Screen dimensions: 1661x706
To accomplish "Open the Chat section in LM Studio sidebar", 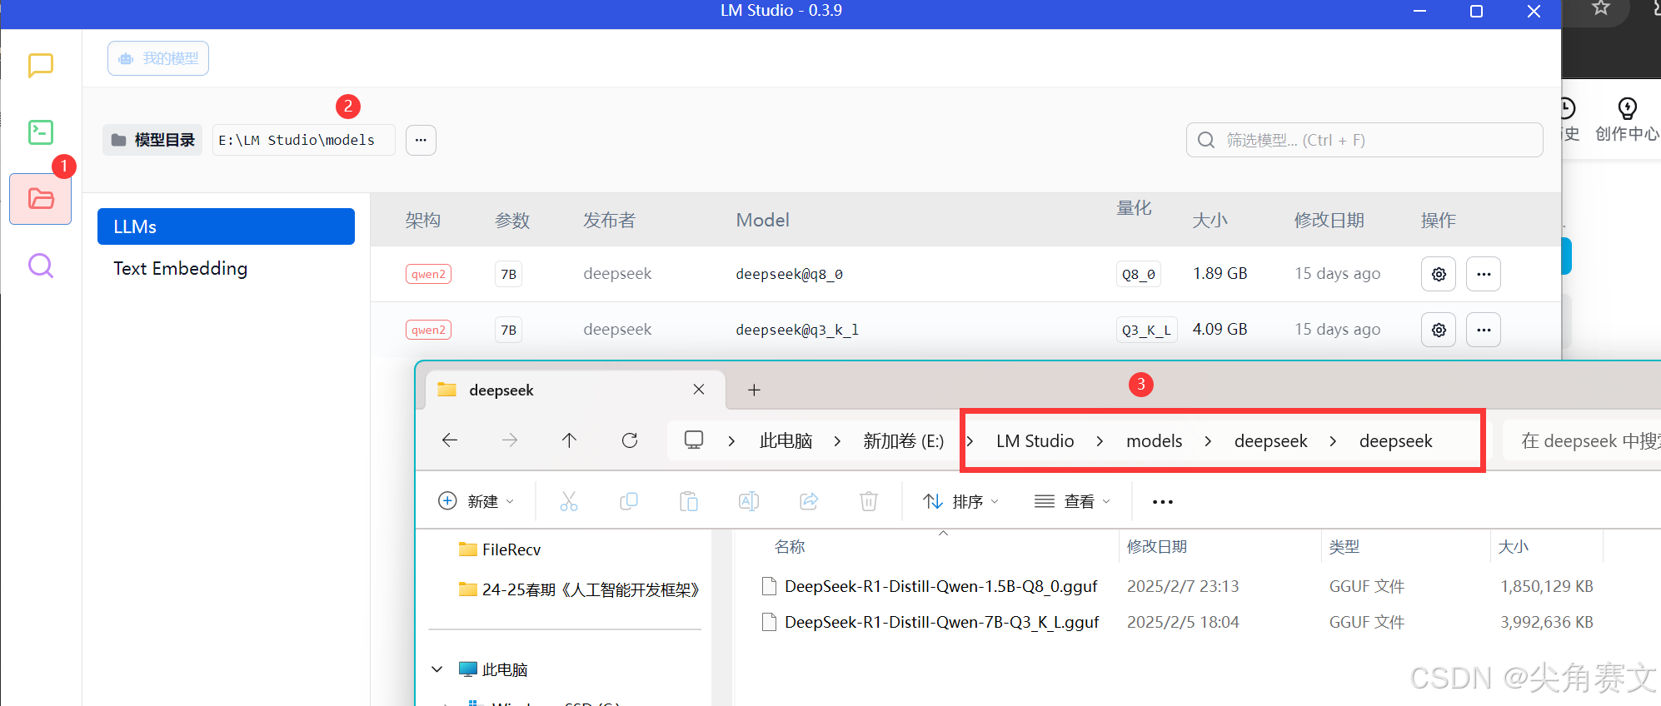I will (x=40, y=65).
